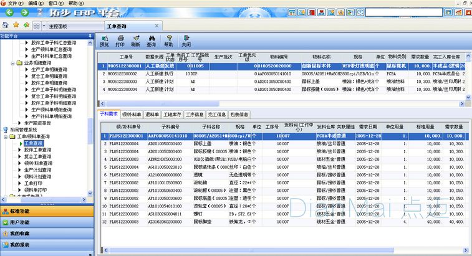Click the 关闭 (Close) toolbar icon
The width and height of the screenshot is (472, 256).
[186, 40]
